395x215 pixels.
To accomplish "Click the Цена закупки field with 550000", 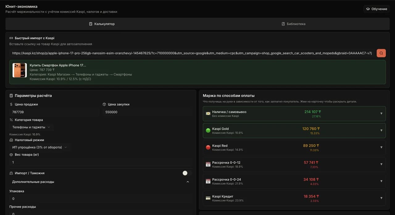I will 147,112.
